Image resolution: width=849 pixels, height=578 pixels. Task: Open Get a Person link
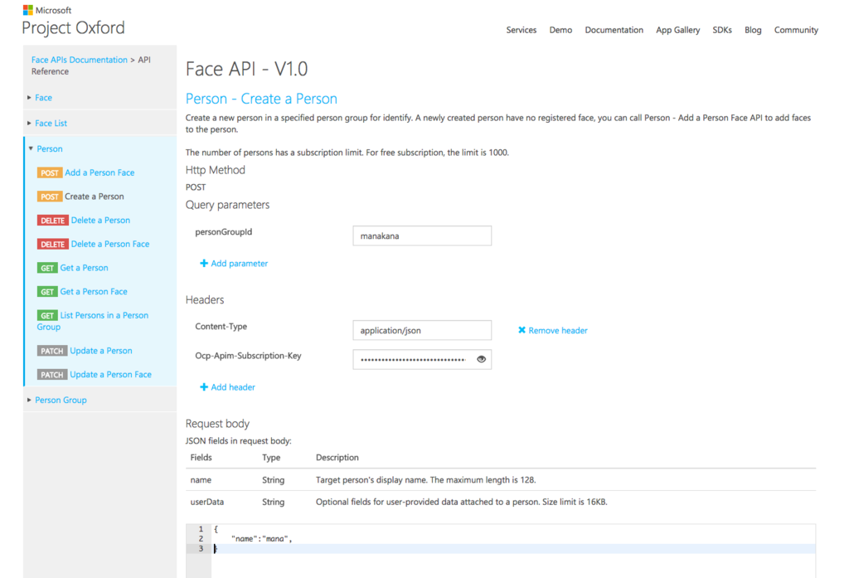[x=84, y=268]
